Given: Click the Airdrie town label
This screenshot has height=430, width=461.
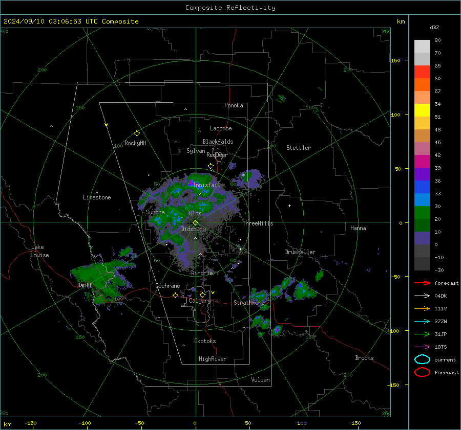Looking at the screenshot, I should (202, 273).
